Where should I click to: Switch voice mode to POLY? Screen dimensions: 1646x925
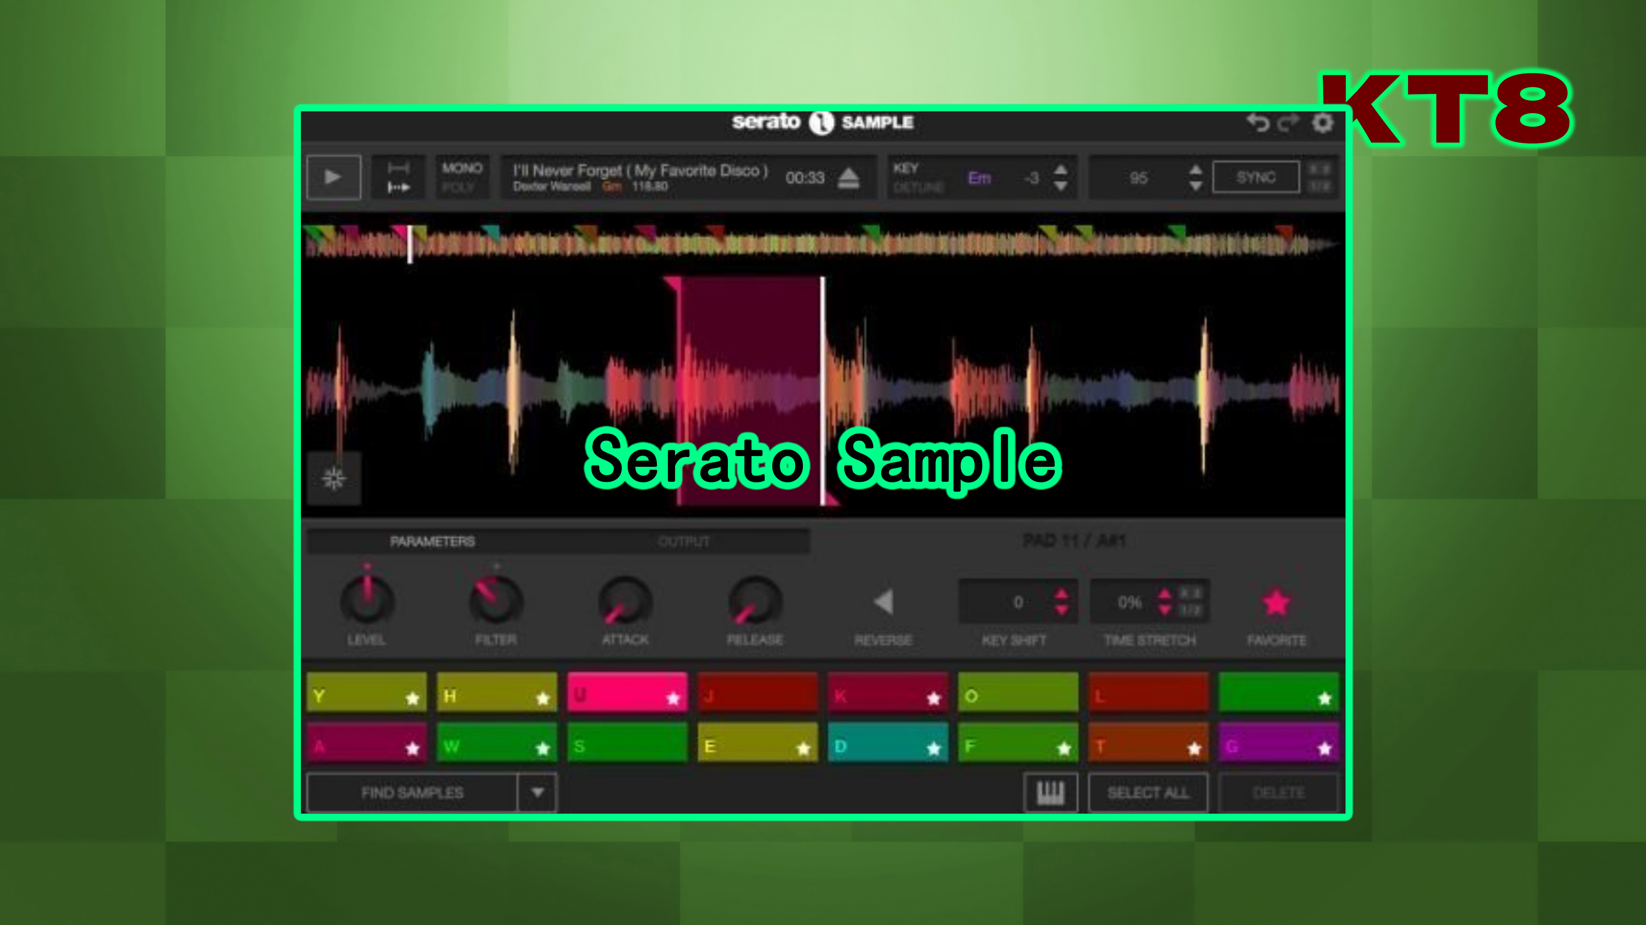458,188
